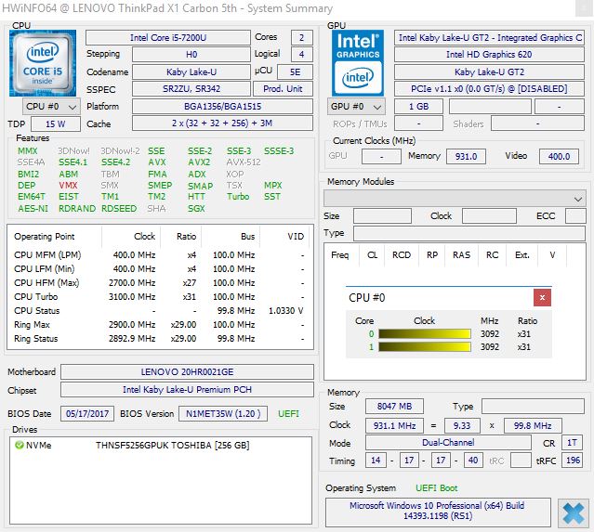Click the LENOVO 20HR0021GE motherboard field

coord(186,371)
